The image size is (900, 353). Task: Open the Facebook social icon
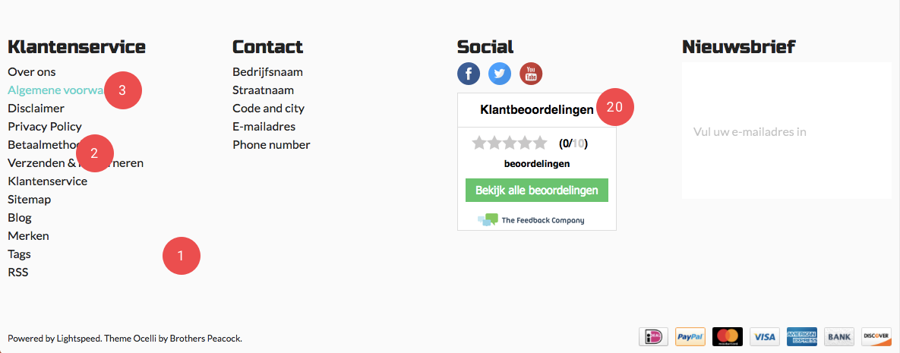click(x=469, y=74)
